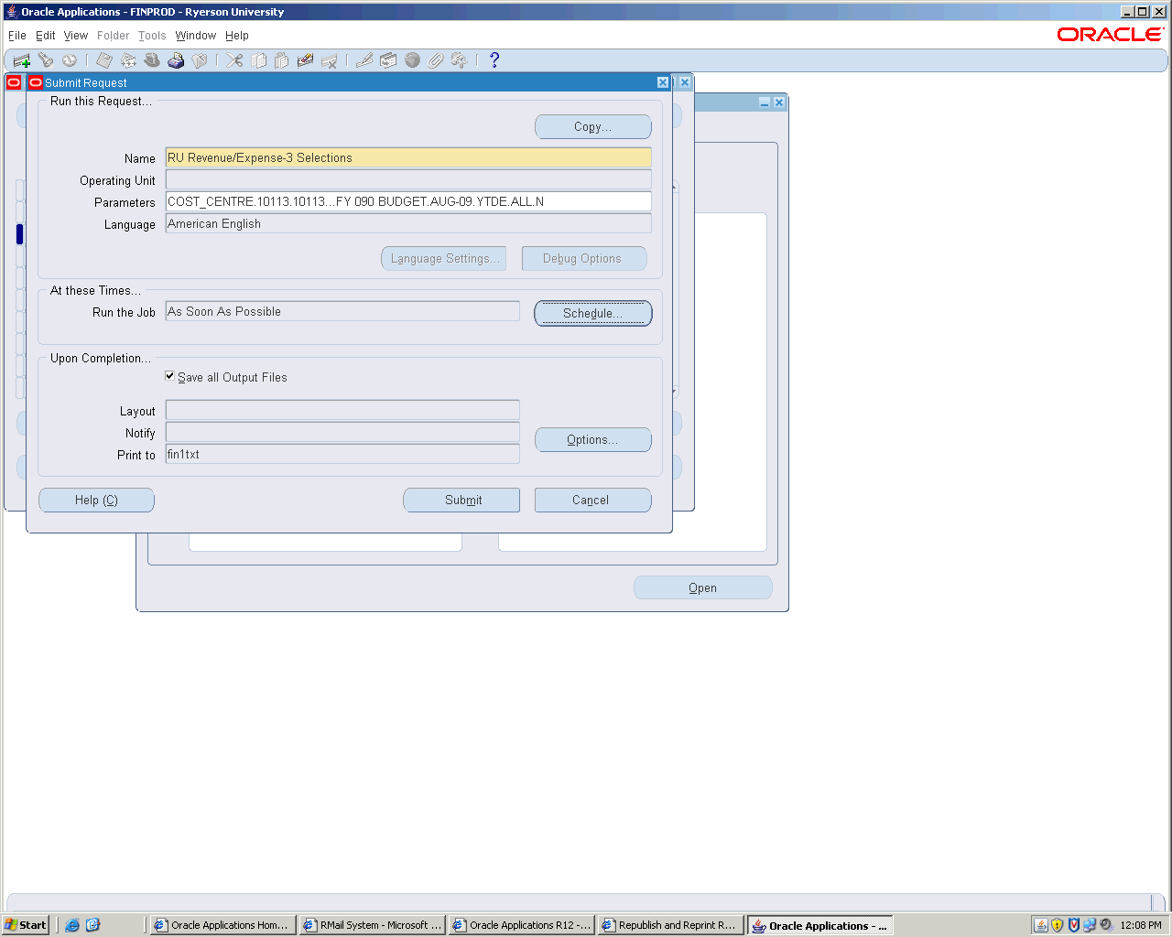Cancel the Submit Request dialog
Viewport: 1172px width, 937px height.
click(591, 501)
